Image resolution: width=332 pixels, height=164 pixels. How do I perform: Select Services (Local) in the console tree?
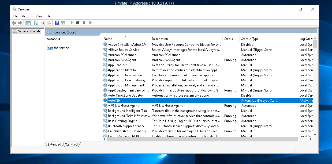point(29,31)
